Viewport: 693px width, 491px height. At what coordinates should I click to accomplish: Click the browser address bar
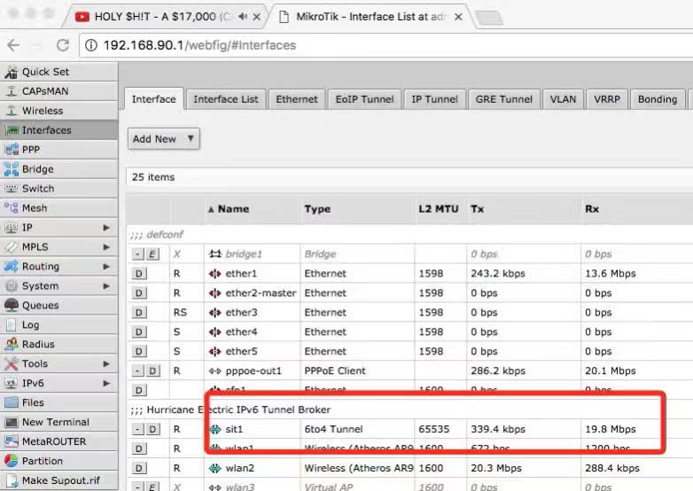pos(385,45)
